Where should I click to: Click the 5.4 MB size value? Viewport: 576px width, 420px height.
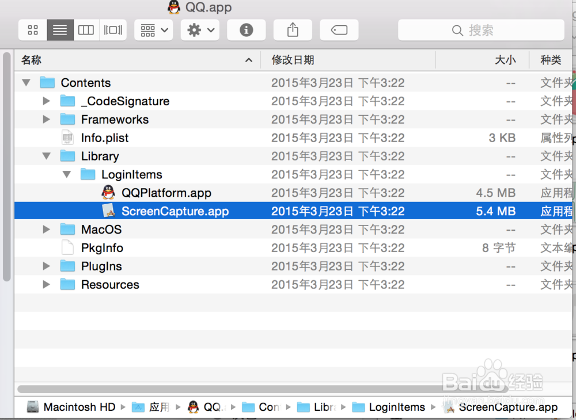pos(496,211)
